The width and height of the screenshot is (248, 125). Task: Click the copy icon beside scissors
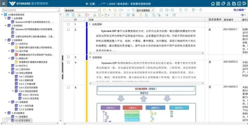coord(100,15)
